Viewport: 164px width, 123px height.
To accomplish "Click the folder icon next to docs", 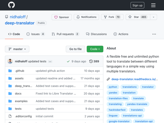I will pyautogui.click(x=10, y=94).
